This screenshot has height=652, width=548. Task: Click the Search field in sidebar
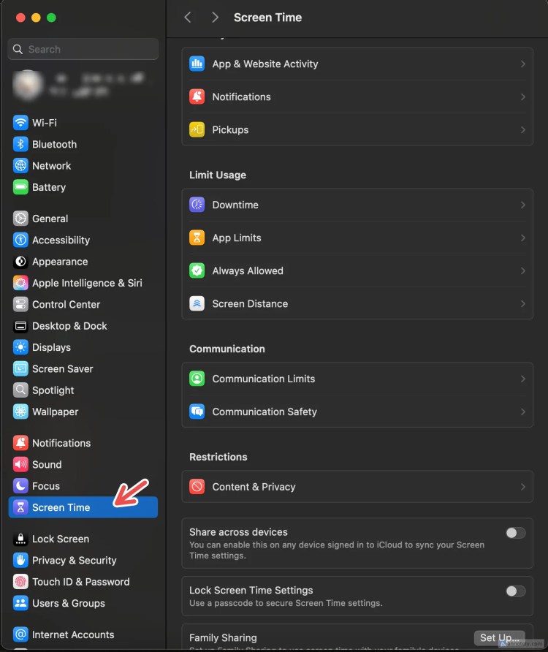point(83,49)
